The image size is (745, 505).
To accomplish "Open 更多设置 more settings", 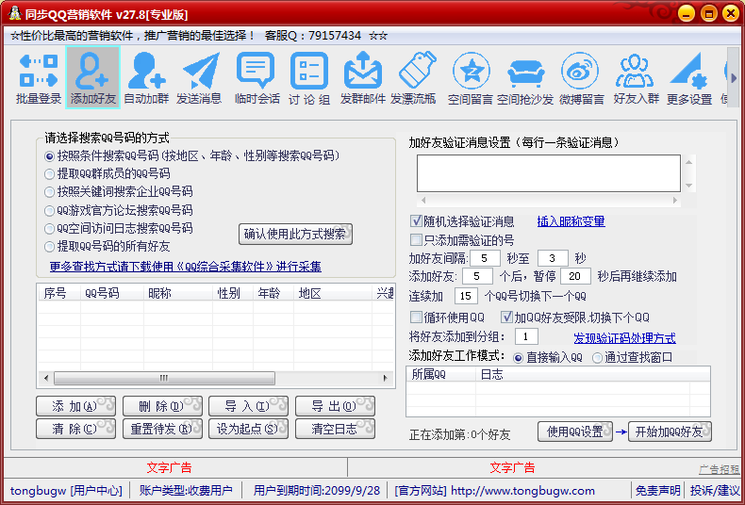I will 689,77.
